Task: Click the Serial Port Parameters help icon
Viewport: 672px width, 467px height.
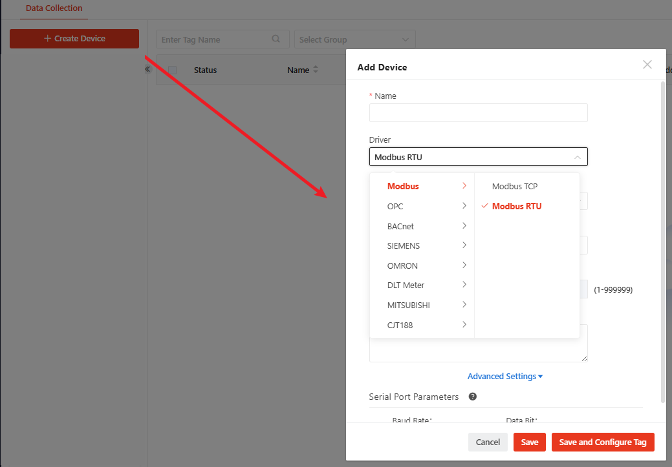Action: (472, 397)
